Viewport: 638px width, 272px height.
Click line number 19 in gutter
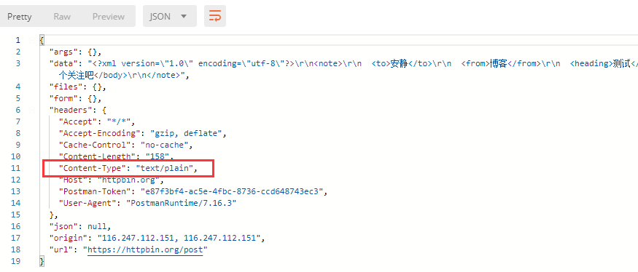15,261
